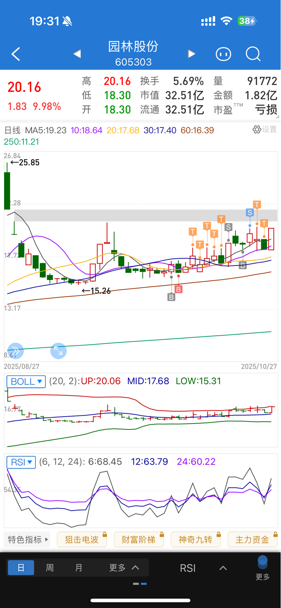Tap green MA250 value 250:11.21

[x=22, y=142]
